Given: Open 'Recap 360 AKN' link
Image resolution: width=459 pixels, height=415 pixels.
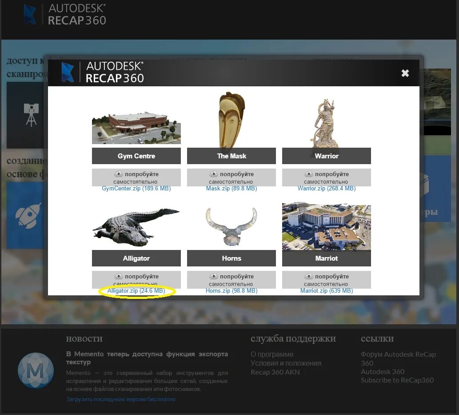Looking at the screenshot, I should [275, 372].
